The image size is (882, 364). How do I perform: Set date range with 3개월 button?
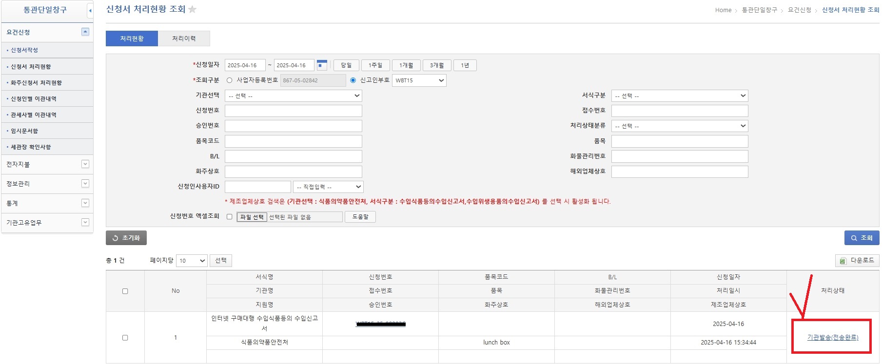[x=437, y=65]
